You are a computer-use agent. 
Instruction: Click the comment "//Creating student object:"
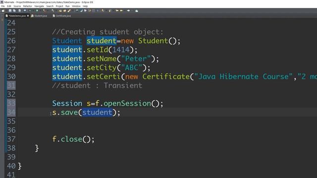pos(107,32)
